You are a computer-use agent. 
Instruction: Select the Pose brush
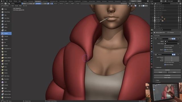click(6, 67)
